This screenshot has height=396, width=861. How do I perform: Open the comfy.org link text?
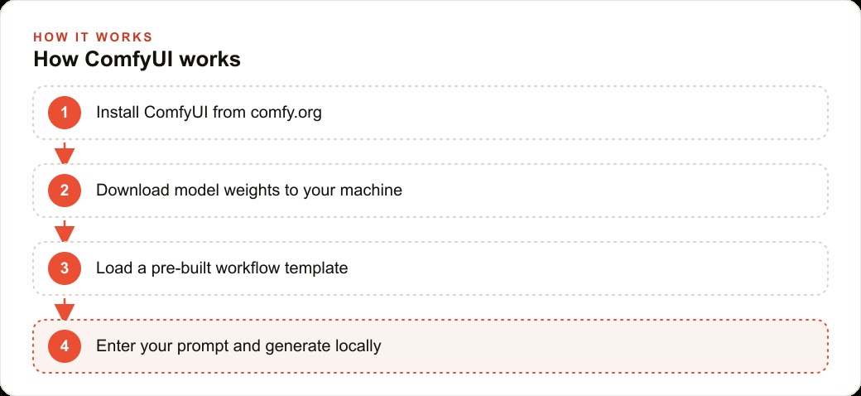coord(286,113)
